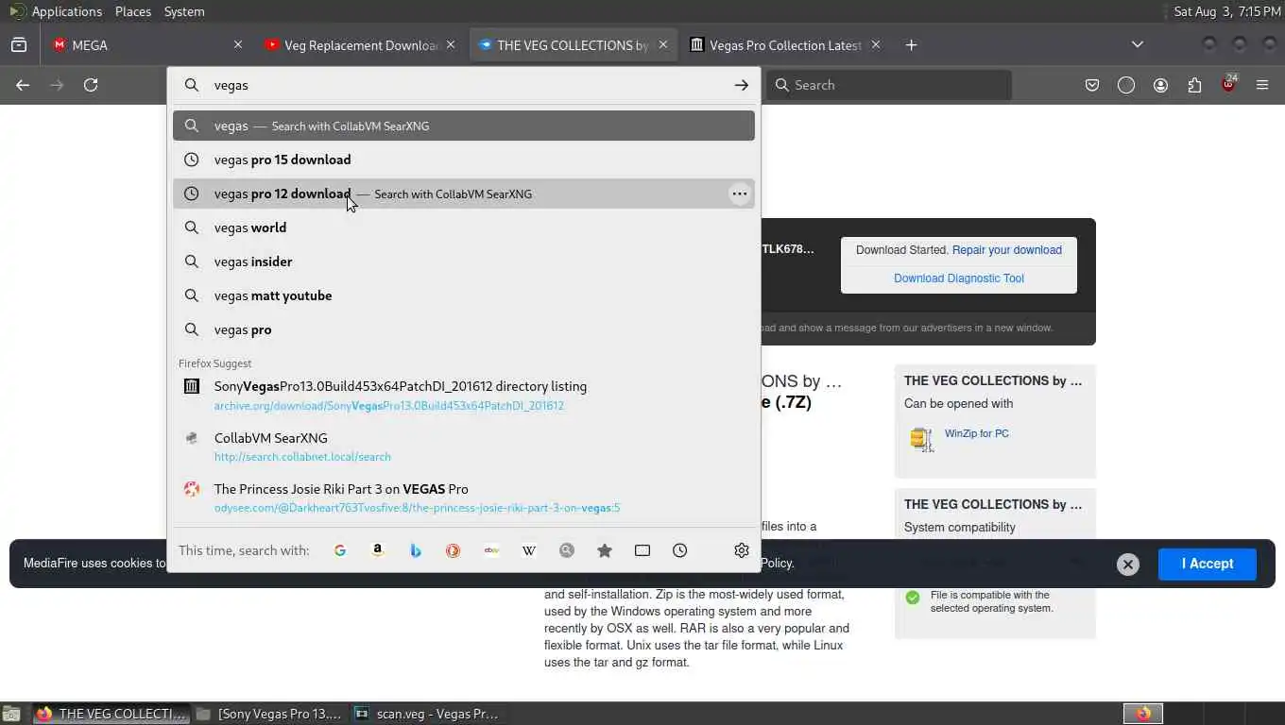Click the date and time clock
This screenshot has height=725, width=1285.
1227,11
